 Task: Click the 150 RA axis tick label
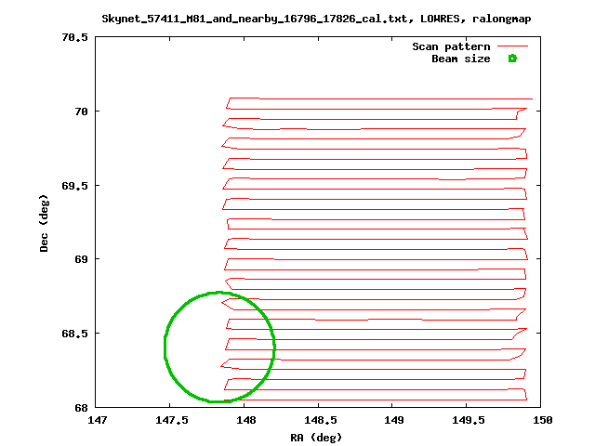pyautogui.click(x=543, y=420)
